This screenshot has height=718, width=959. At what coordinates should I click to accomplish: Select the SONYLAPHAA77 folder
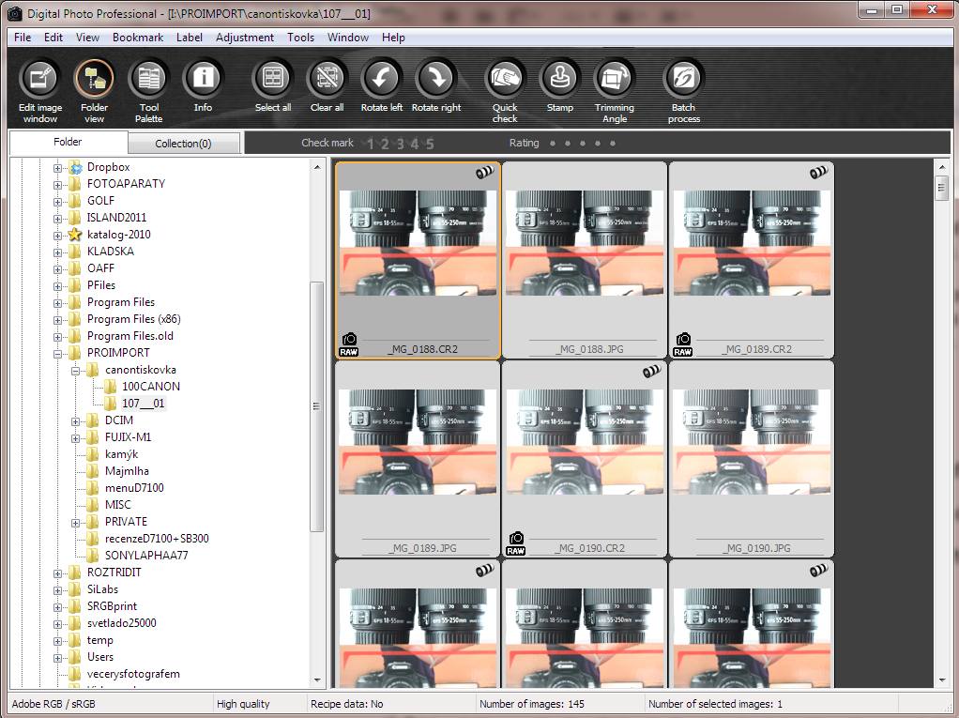pos(146,556)
